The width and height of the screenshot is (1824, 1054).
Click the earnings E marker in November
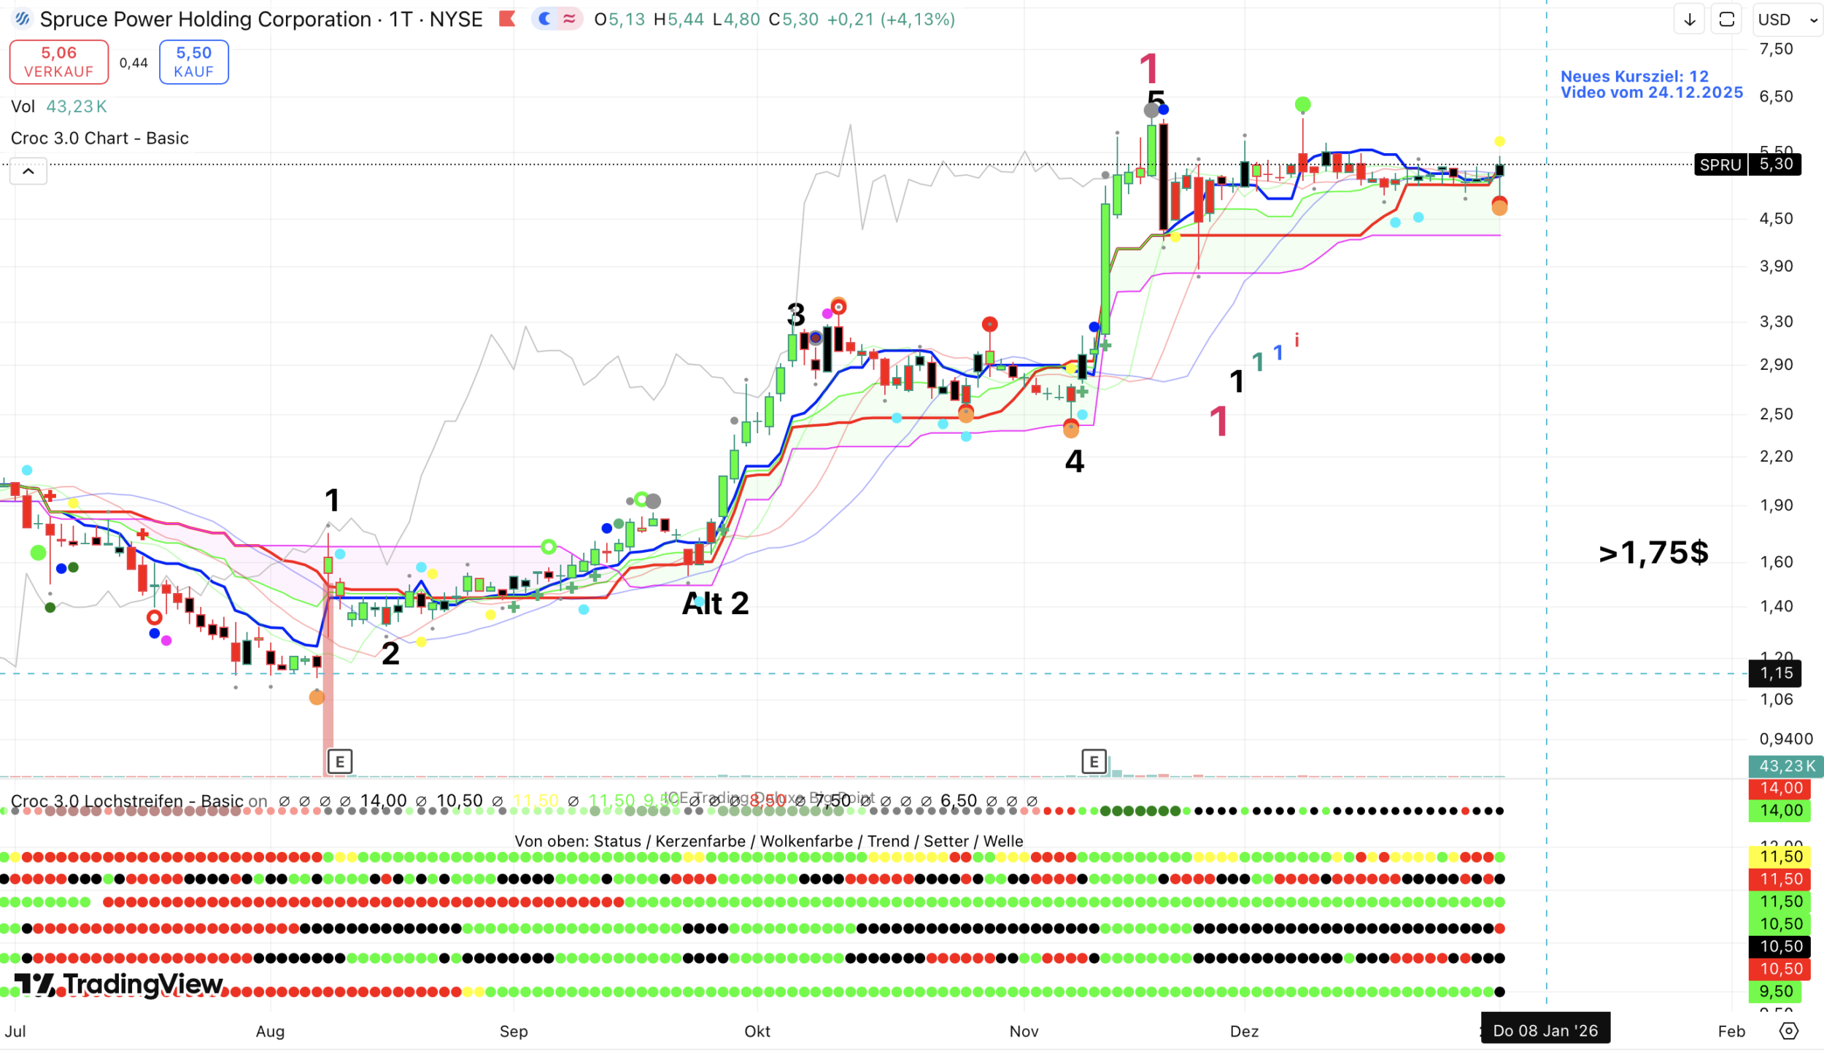point(1094,762)
